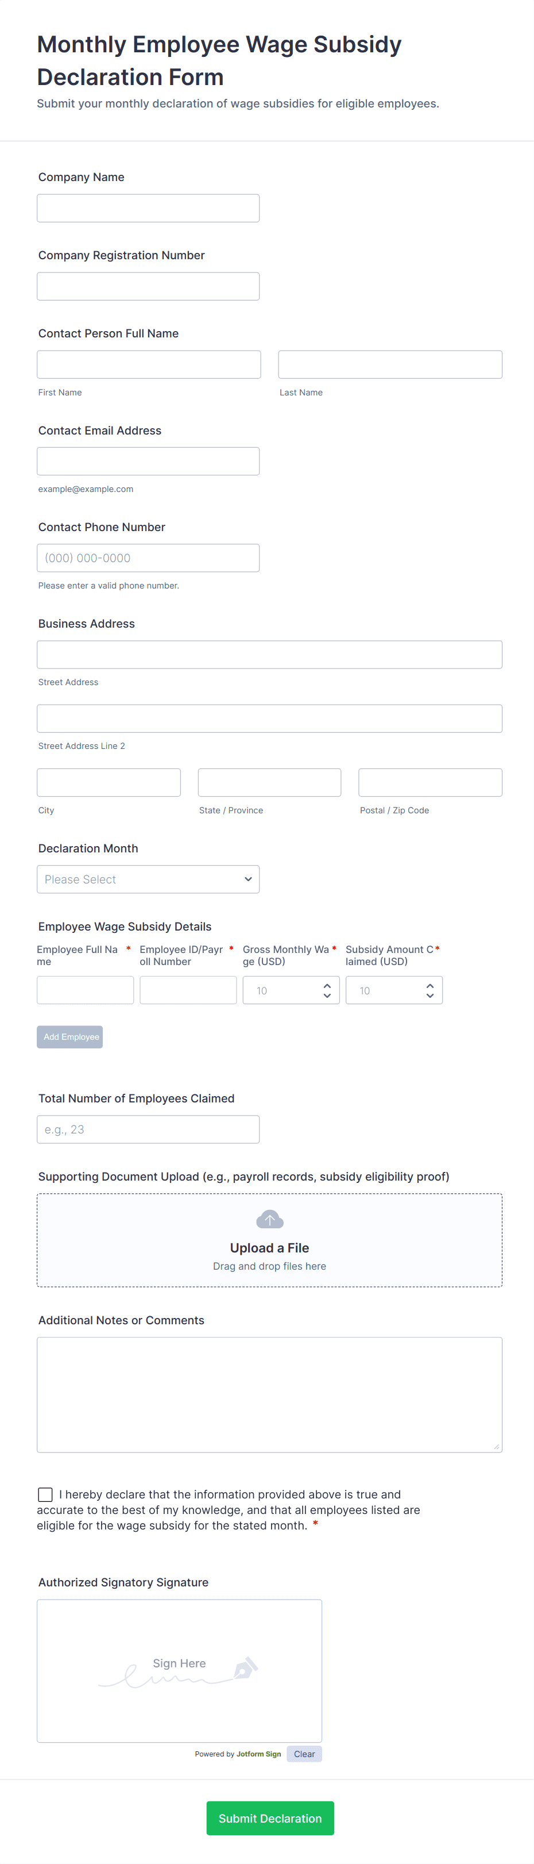
Task: Decrease Gross Monthly Wage using down arrow
Action: coord(327,996)
